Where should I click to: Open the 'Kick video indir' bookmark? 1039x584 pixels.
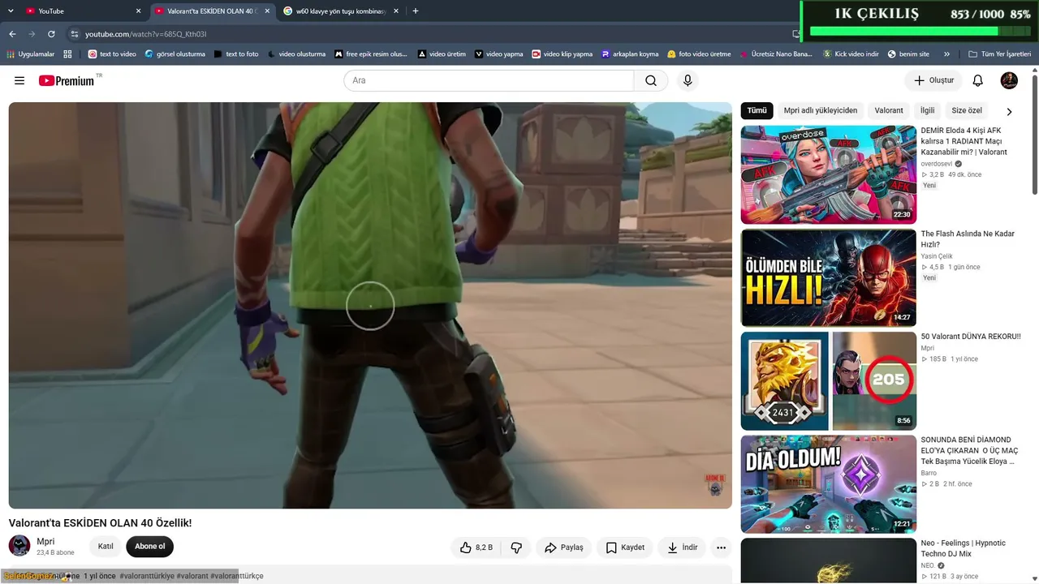851,54
